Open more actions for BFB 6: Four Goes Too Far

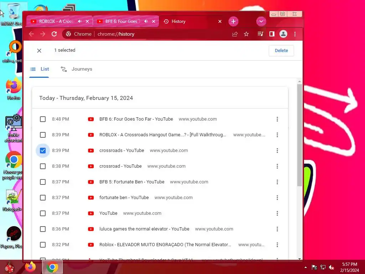[277, 119]
